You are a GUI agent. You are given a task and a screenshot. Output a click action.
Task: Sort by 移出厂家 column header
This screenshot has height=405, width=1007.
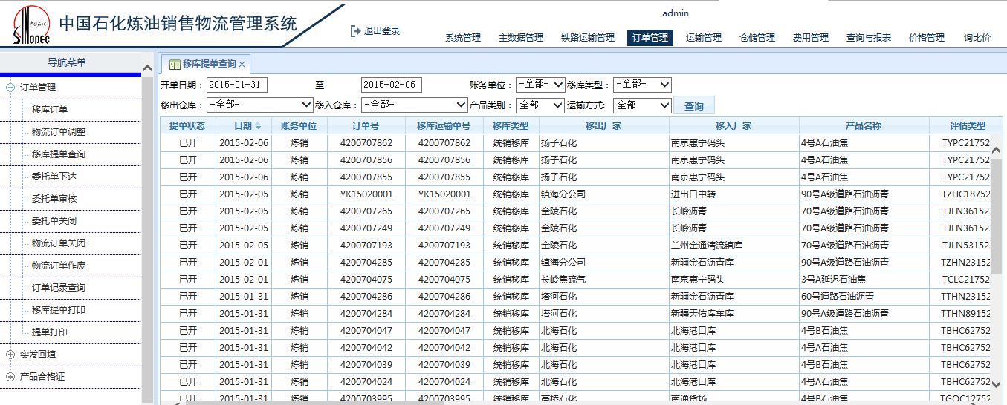[604, 126]
